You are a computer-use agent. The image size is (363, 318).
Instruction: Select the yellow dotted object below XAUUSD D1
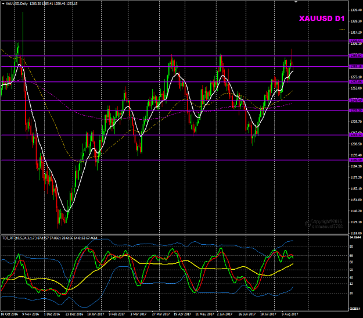click(342, 30)
